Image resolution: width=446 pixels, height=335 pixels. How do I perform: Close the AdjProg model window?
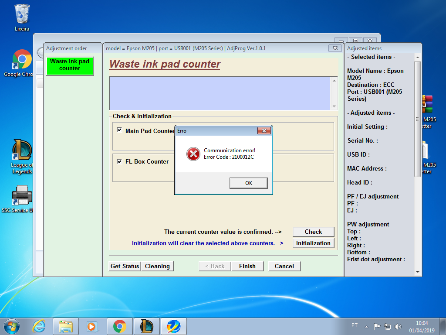click(335, 48)
